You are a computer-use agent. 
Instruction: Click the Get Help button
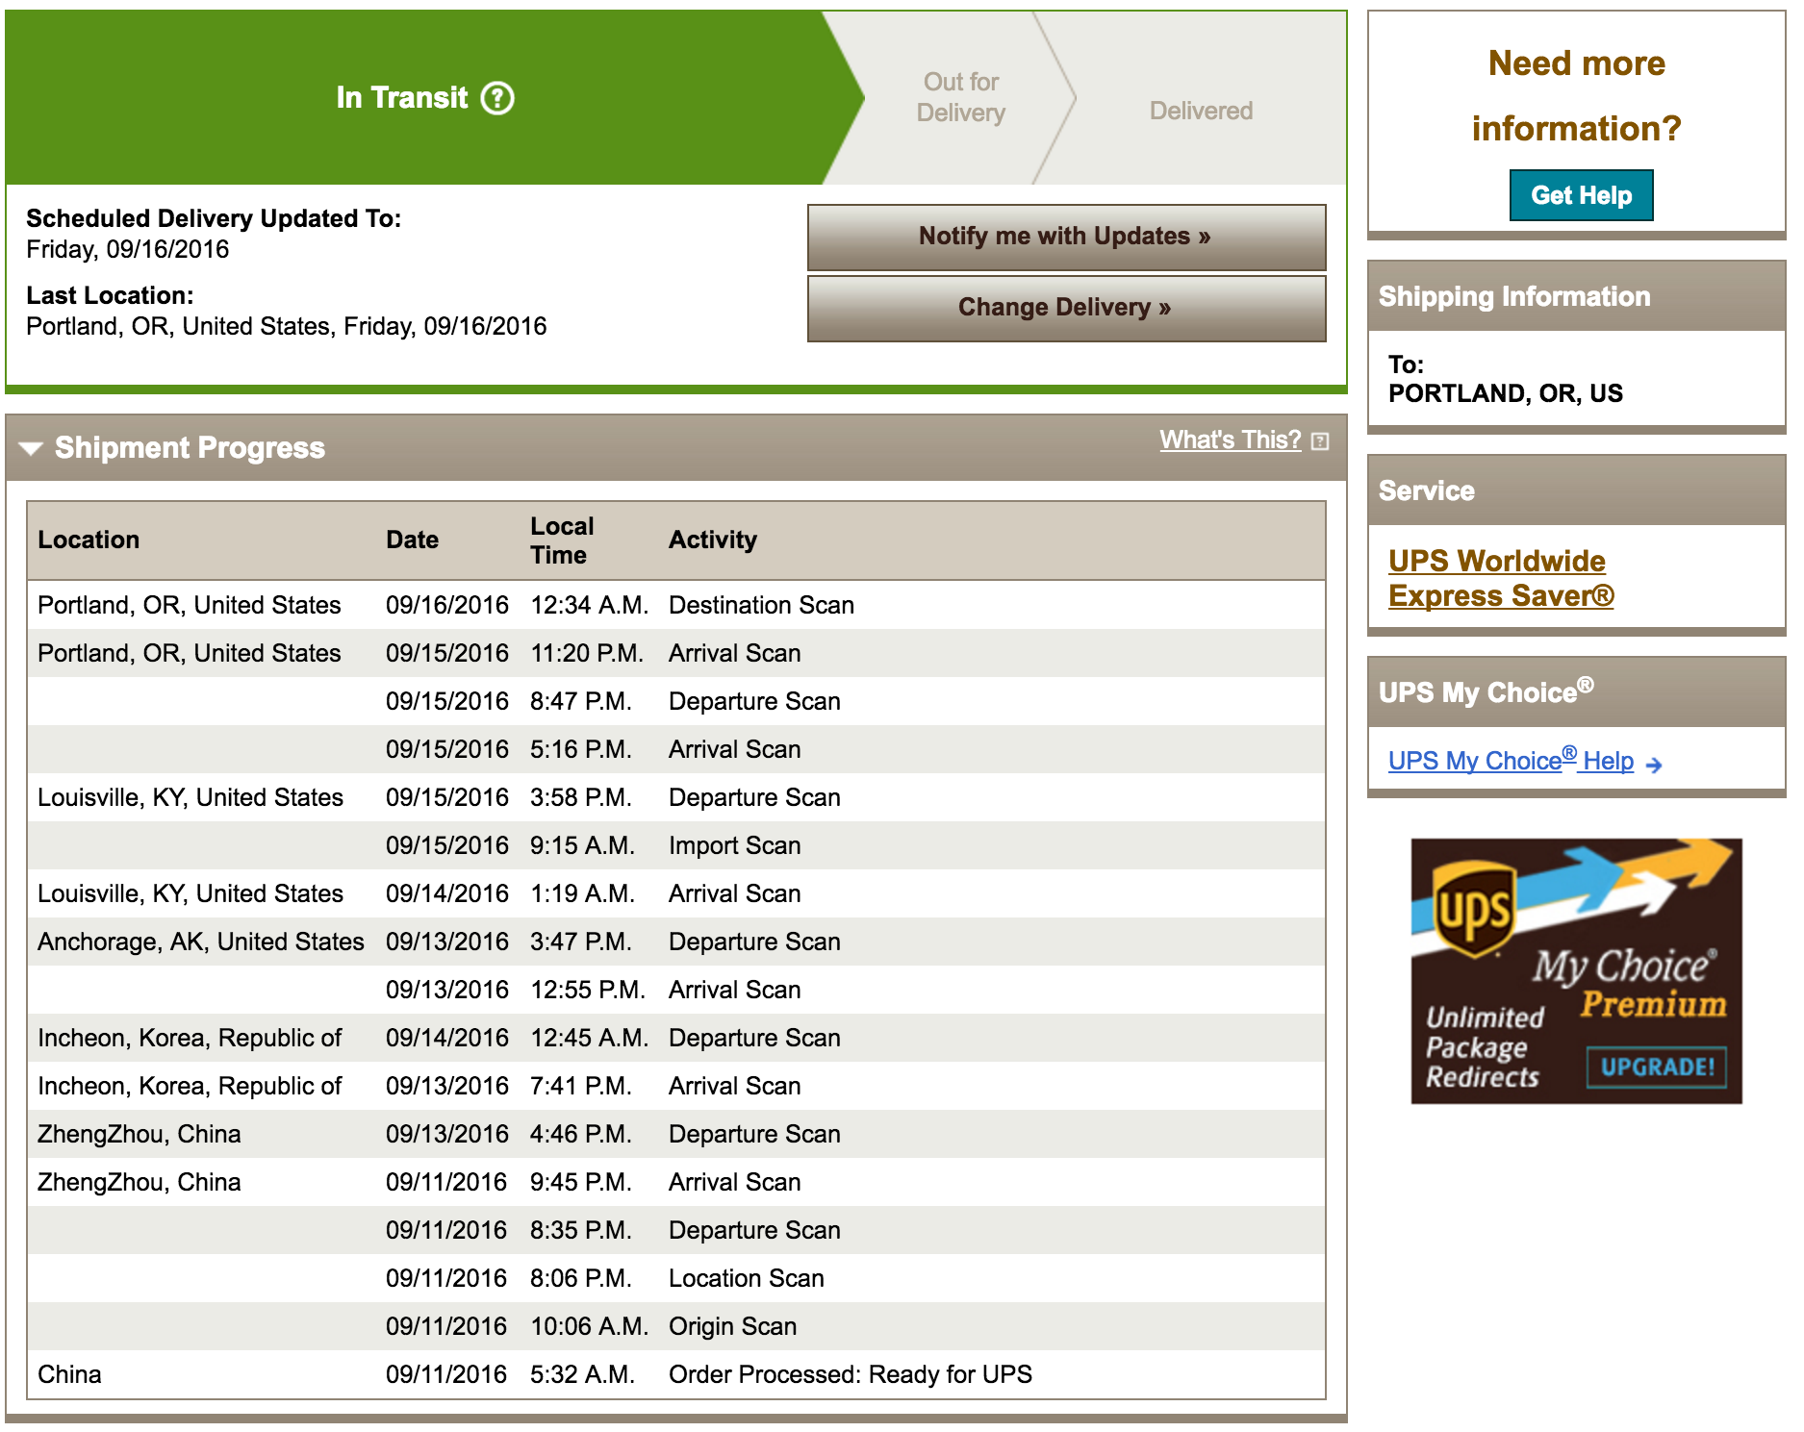click(1581, 195)
